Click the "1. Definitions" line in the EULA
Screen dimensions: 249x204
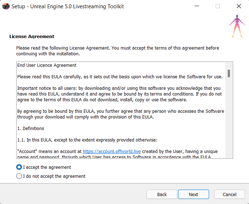(31, 128)
